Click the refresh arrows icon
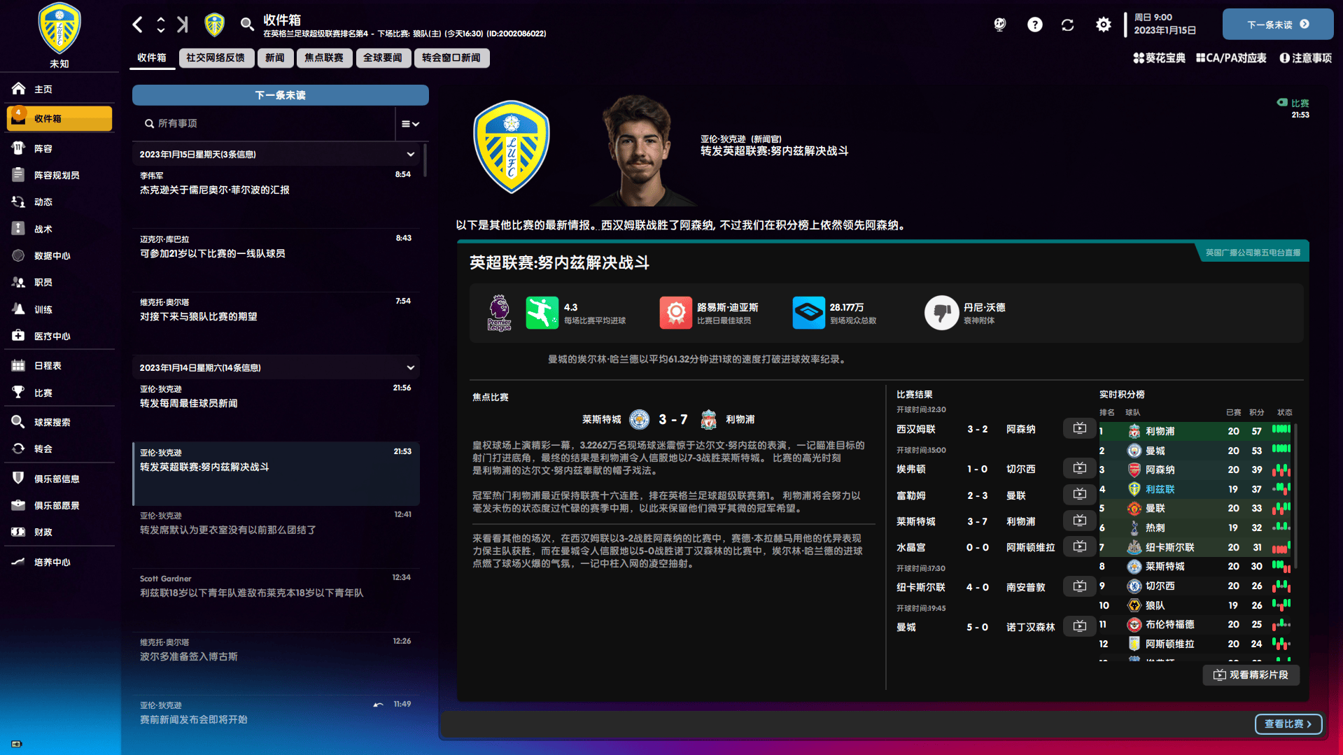This screenshot has height=755, width=1343. click(x=1068, y=25)
